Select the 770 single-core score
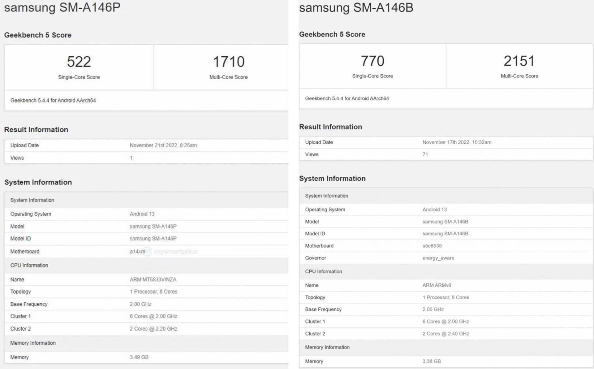 372,61
